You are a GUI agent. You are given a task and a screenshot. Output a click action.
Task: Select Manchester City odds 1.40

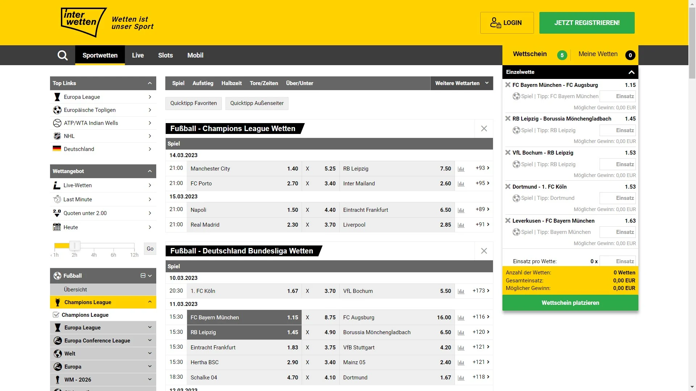[x=245, y=169]
